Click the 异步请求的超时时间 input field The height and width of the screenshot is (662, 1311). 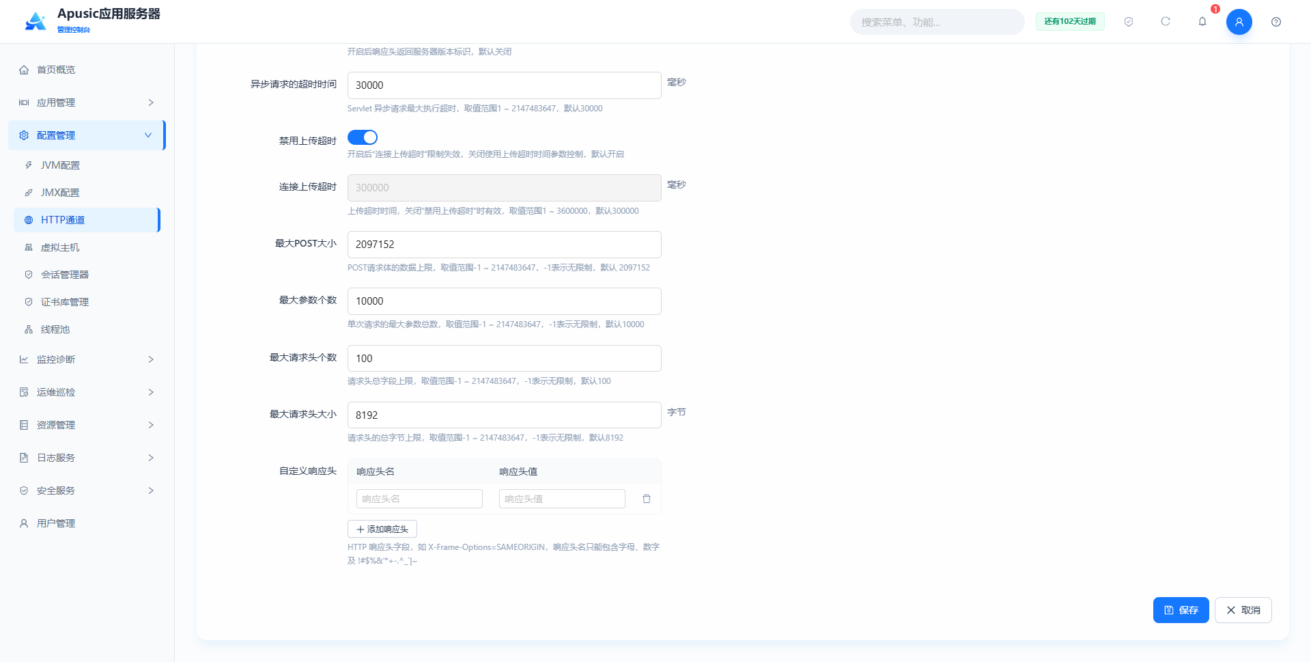coord(504,85)
